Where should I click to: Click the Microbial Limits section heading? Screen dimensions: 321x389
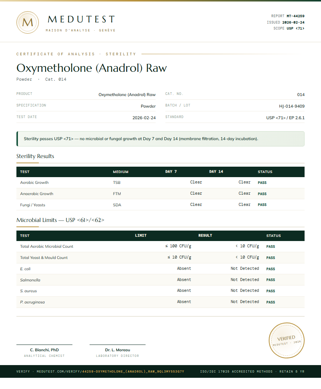(60, 220)
